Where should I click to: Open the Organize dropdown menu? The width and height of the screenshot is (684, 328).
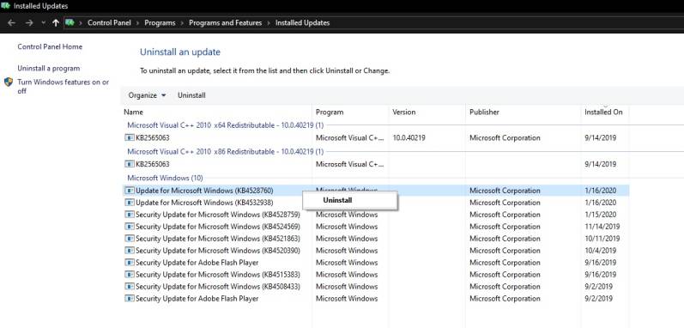coord(147,95)
